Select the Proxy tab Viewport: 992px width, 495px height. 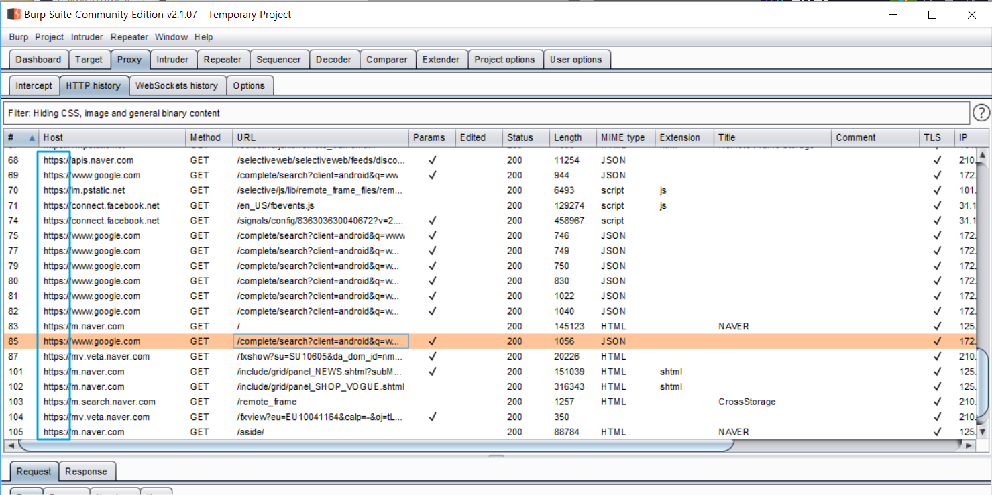tap(129, 59)
